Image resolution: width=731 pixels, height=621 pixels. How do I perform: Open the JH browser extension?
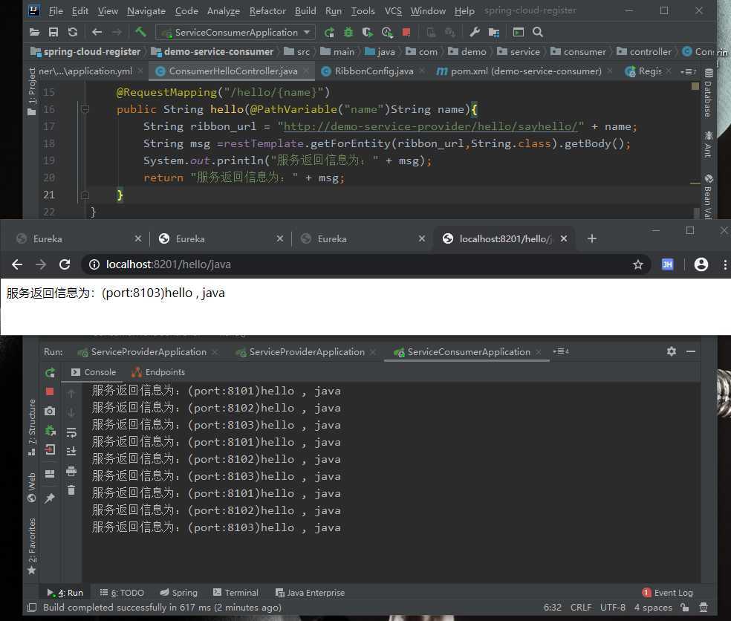[x=668, y=264]
